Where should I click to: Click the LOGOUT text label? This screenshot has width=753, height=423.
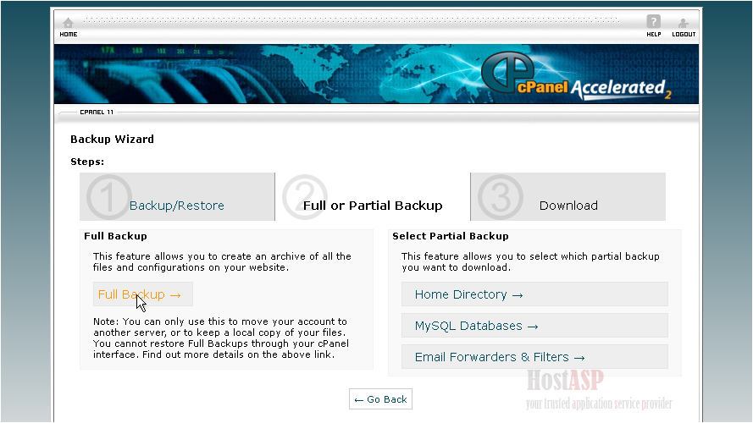point(684,35)
